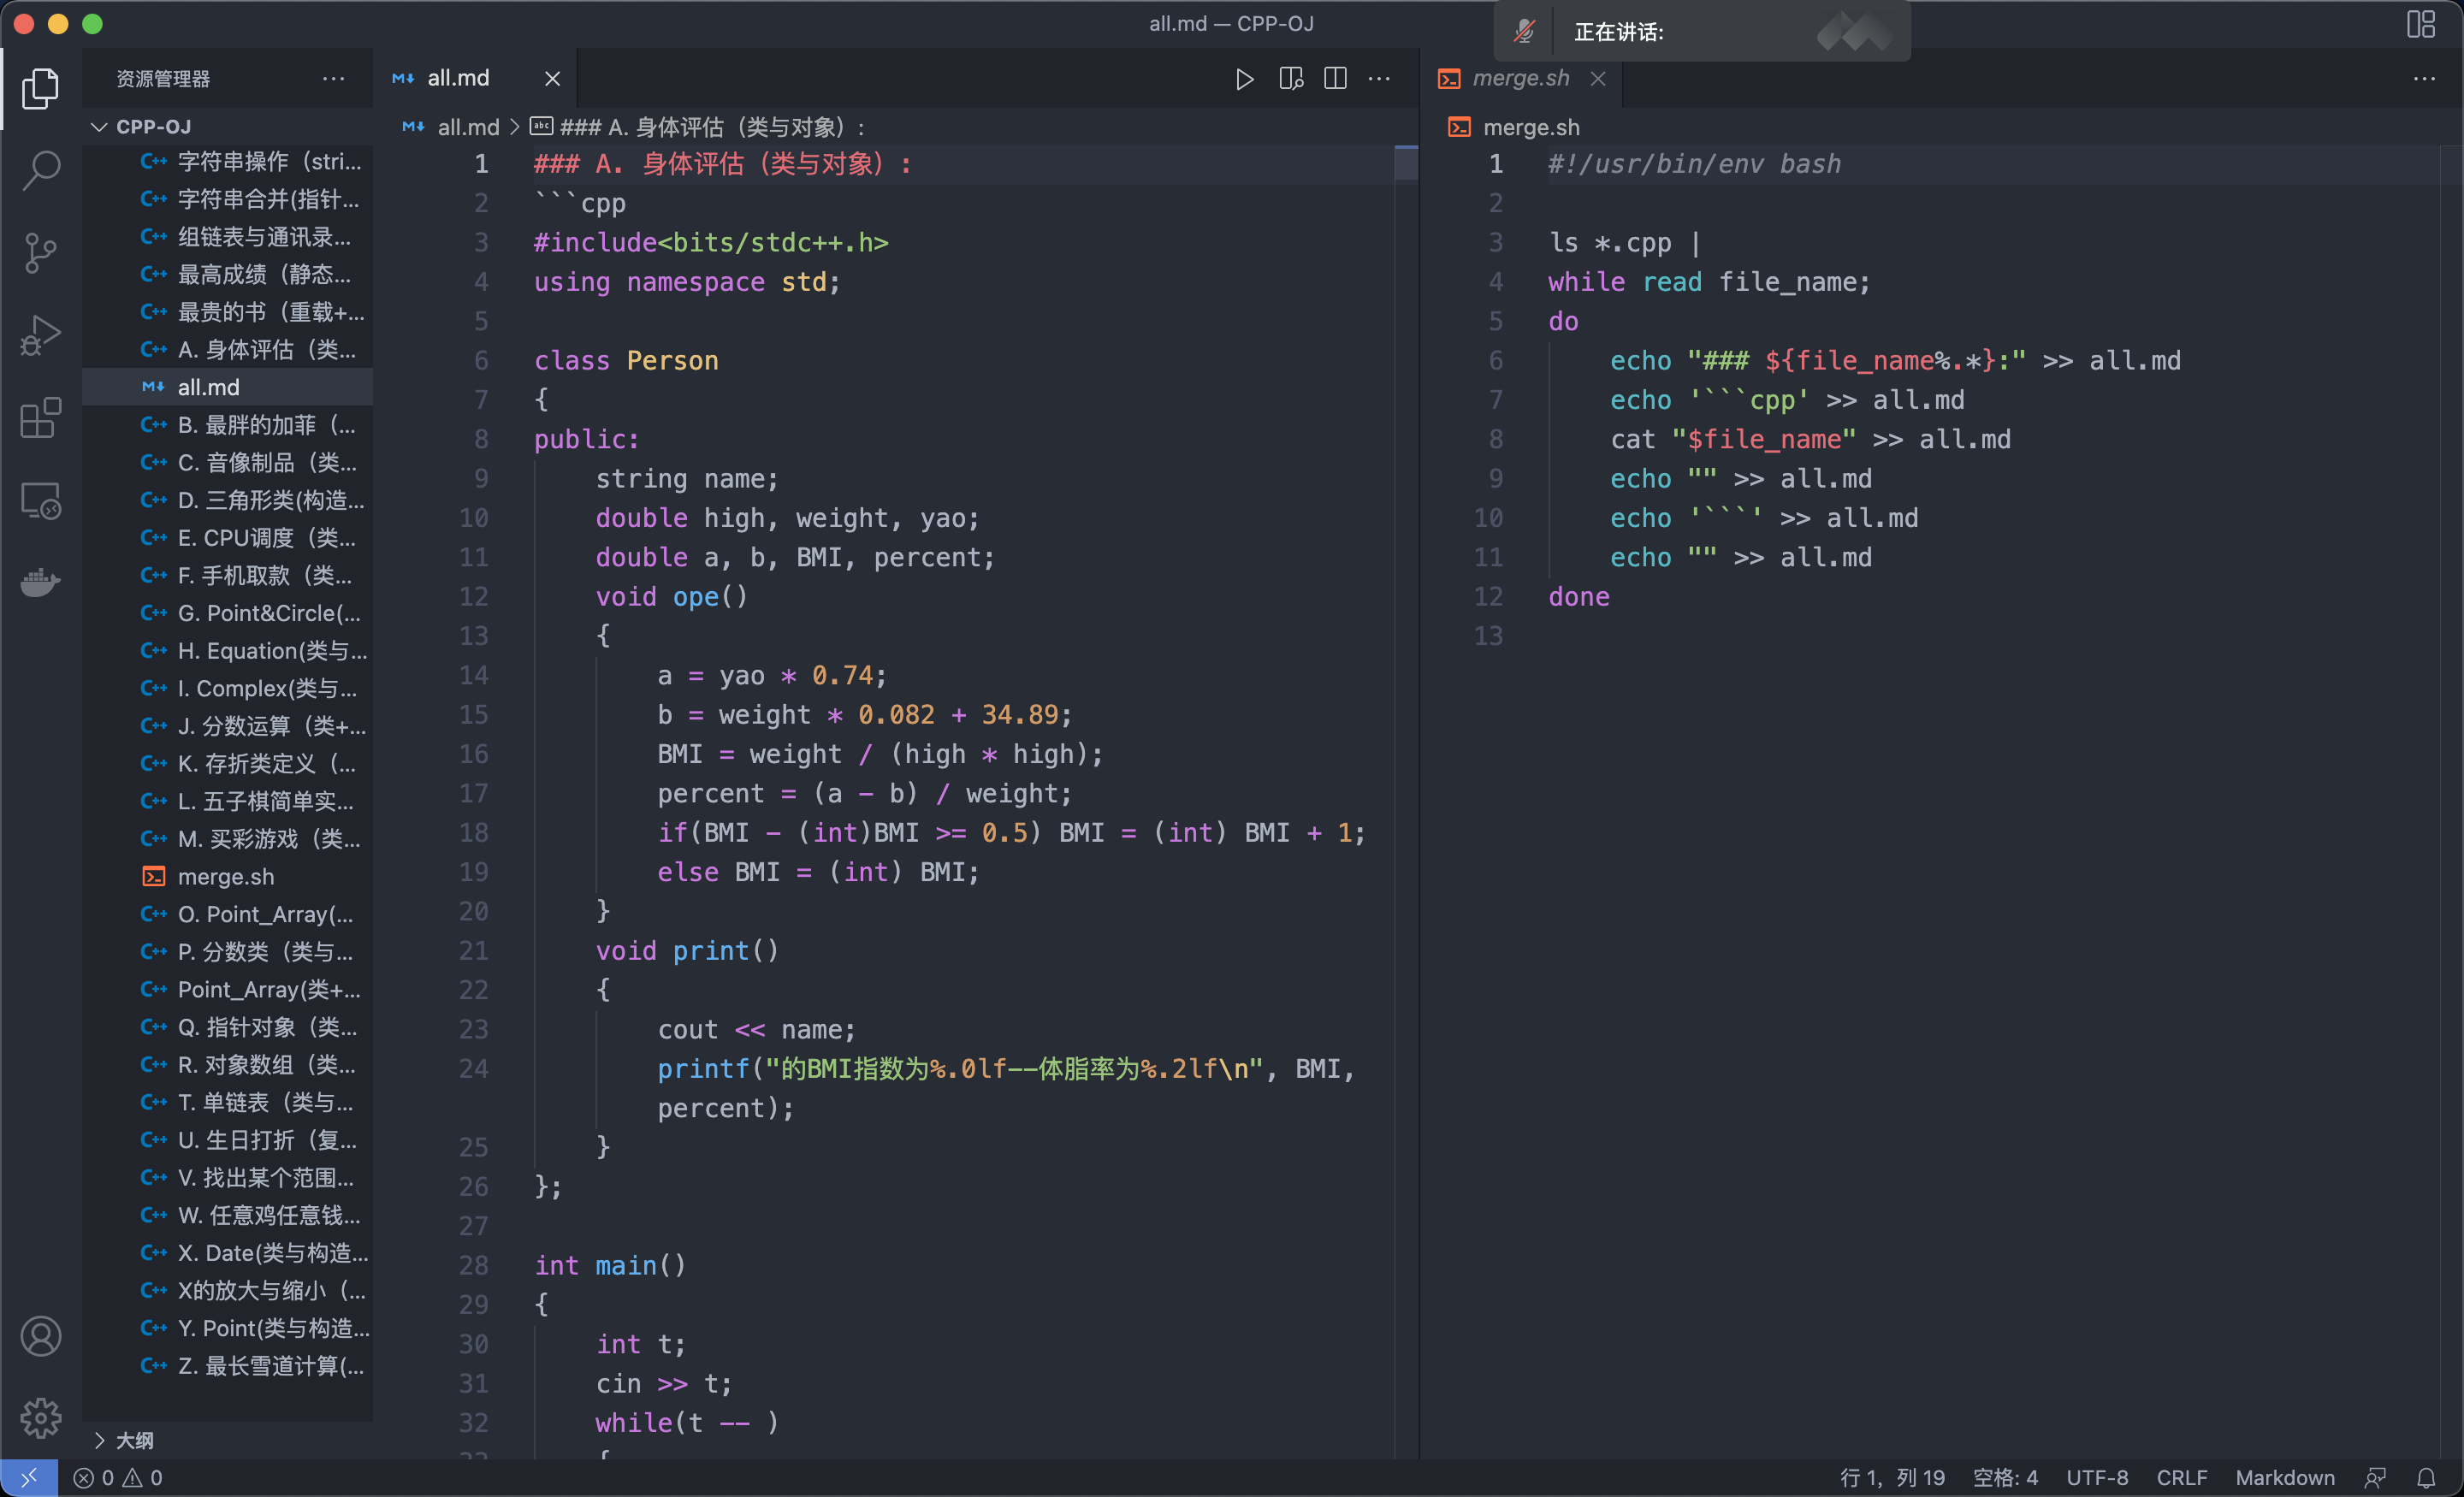This screenshot has width=2464, height=1497.
Task: Open Remote Explorer icon in activity bar
Action: [40, 500]
